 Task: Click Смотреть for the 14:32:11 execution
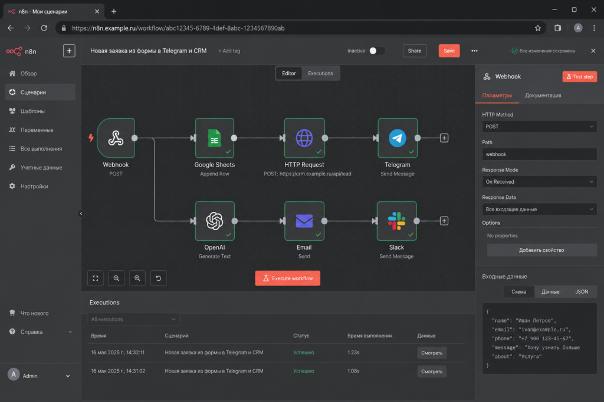(432, 353)
